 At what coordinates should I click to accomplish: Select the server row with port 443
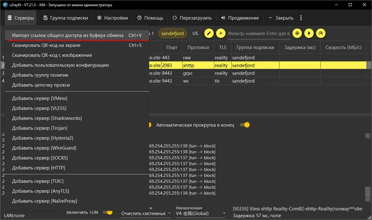click(x=258, y=58)
